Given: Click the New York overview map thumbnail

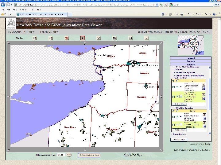Looking at the screenshot, I should pos(191,45).
